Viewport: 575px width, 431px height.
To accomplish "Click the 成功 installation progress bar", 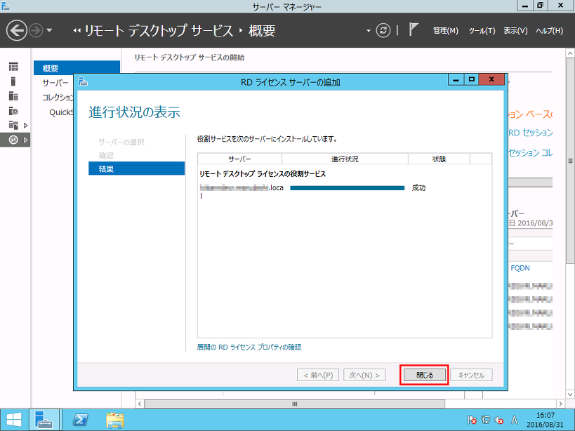I will (x=349, y=189).
